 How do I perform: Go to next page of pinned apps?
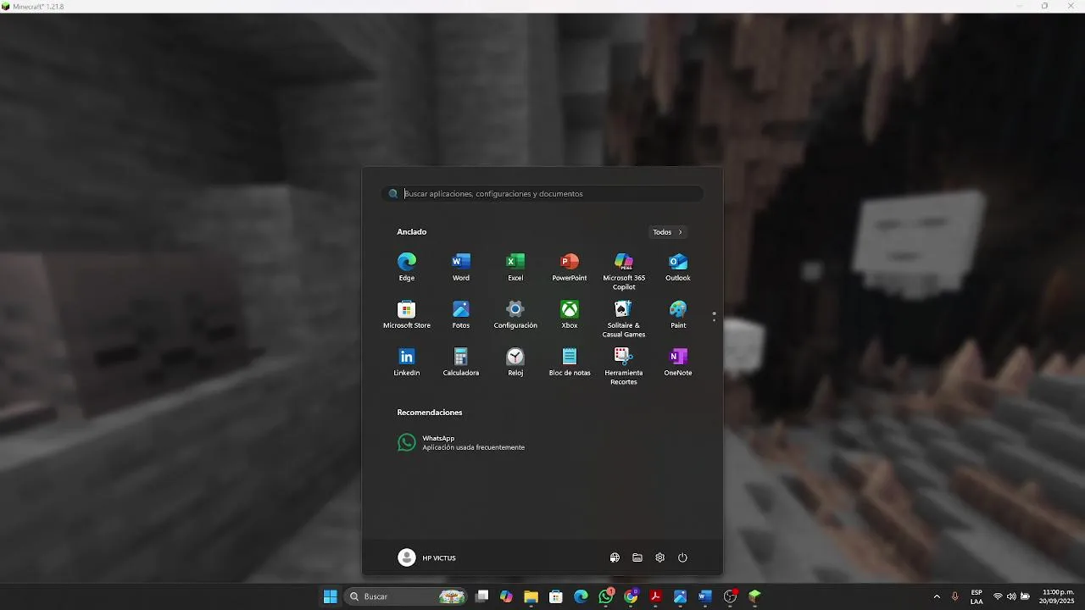[714, 321]
